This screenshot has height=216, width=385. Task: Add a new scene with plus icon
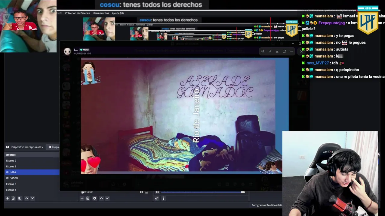pyautogui.click(x=7, y=198)
